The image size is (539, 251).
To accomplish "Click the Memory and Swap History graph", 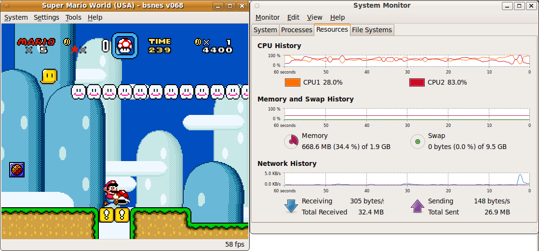I will [407, 114].
